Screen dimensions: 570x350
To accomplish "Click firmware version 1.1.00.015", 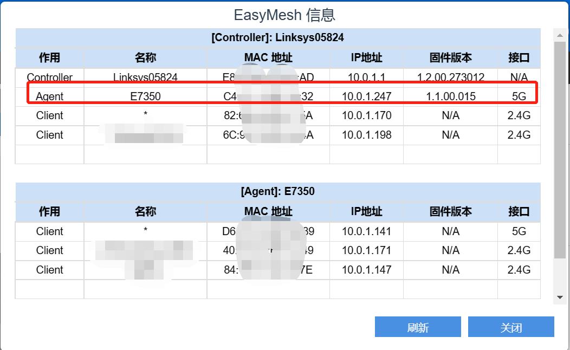I will (x=450, y=96).
